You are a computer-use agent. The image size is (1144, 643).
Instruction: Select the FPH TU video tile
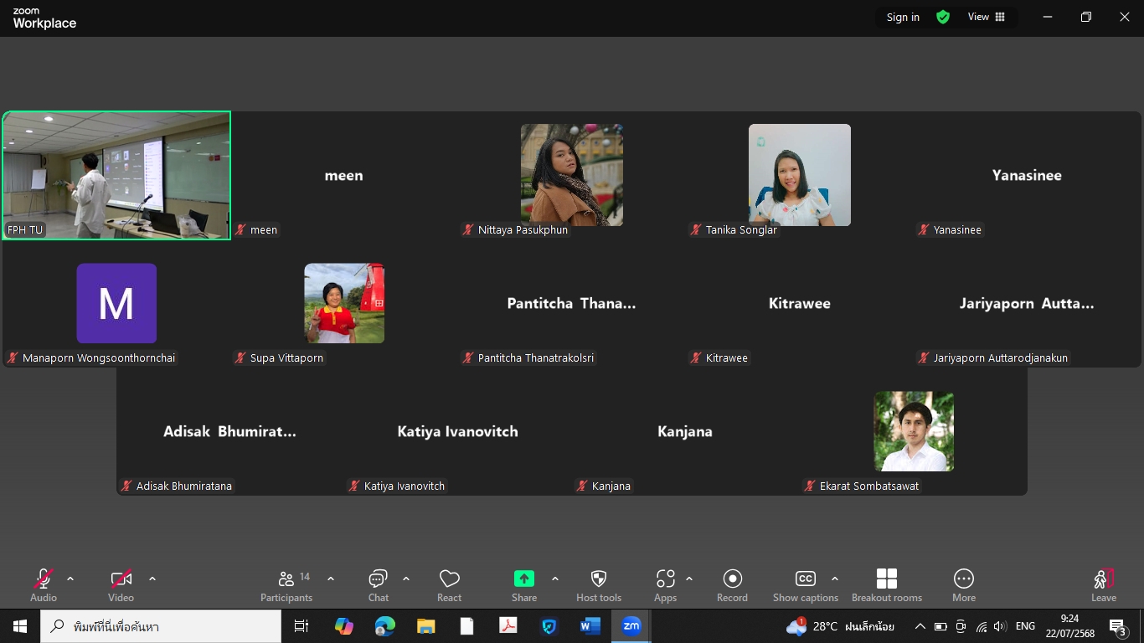click(116, 175)
